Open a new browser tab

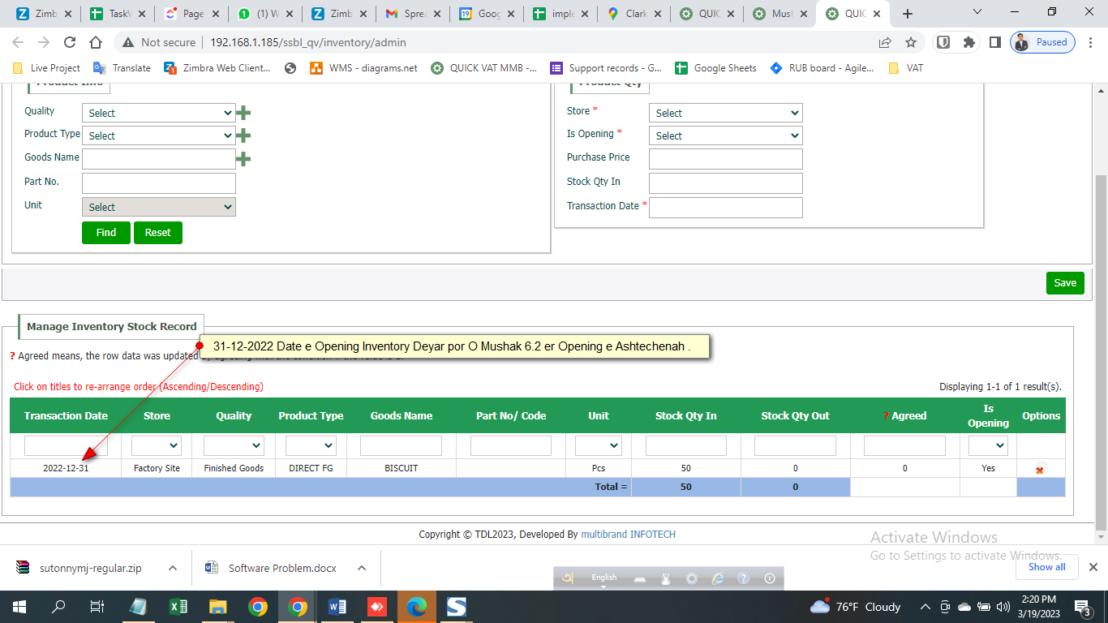(x=908, y=14)
